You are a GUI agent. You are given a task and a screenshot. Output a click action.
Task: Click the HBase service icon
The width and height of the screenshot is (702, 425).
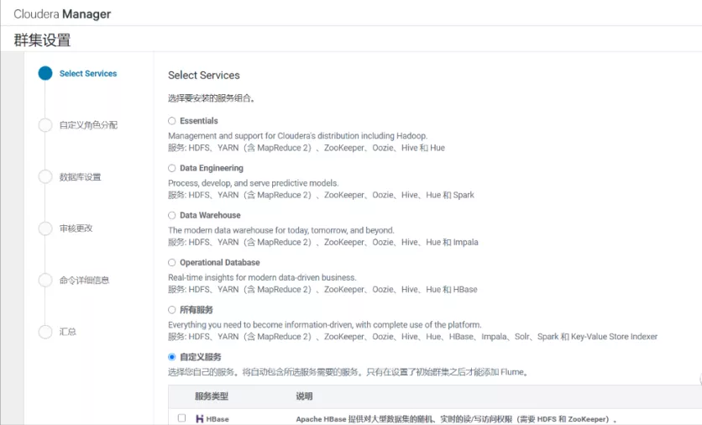pyautogui.click(x=200, y=419)
